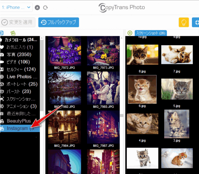Screen dimensions: 199x174
Task: Click iPhone photo pane scrollbar thumb
Action: coord(122,115)
